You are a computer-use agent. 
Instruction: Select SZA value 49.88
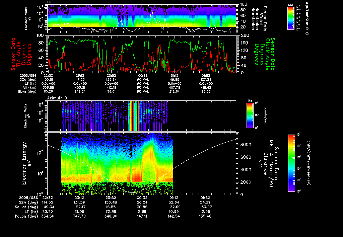[x=175, y=80]
